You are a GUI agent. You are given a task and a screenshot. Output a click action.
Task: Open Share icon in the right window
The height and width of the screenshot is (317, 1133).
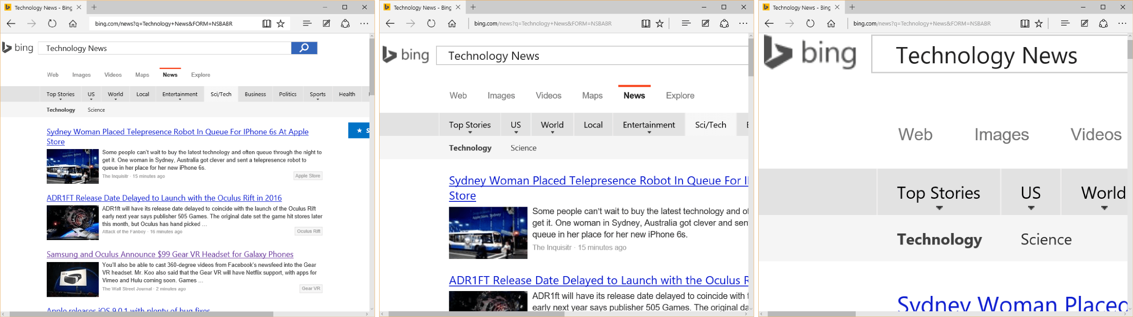click(1103, 24)
